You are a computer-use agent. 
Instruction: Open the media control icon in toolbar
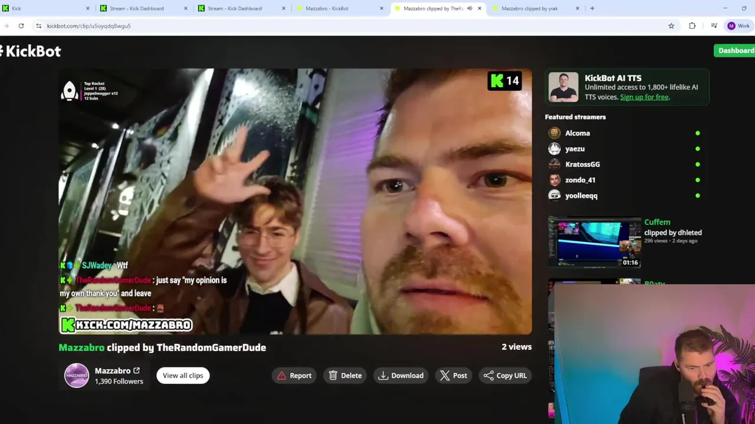714,26
